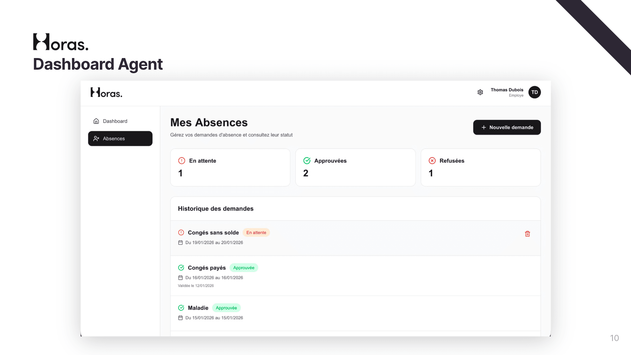Click the calendar icon beside 16/01/2026 dates
Screen dimensions: 631x355
click(180, 278)
